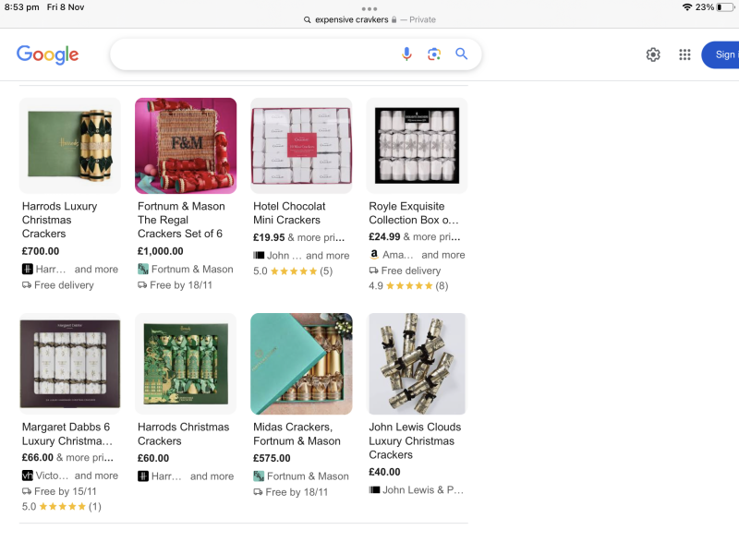Click the Sign in button

[x=721, y=54]
